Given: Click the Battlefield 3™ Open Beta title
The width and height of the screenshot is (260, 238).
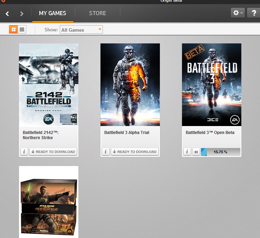Looking at the screenshot, I should click(x=210, y=133).
